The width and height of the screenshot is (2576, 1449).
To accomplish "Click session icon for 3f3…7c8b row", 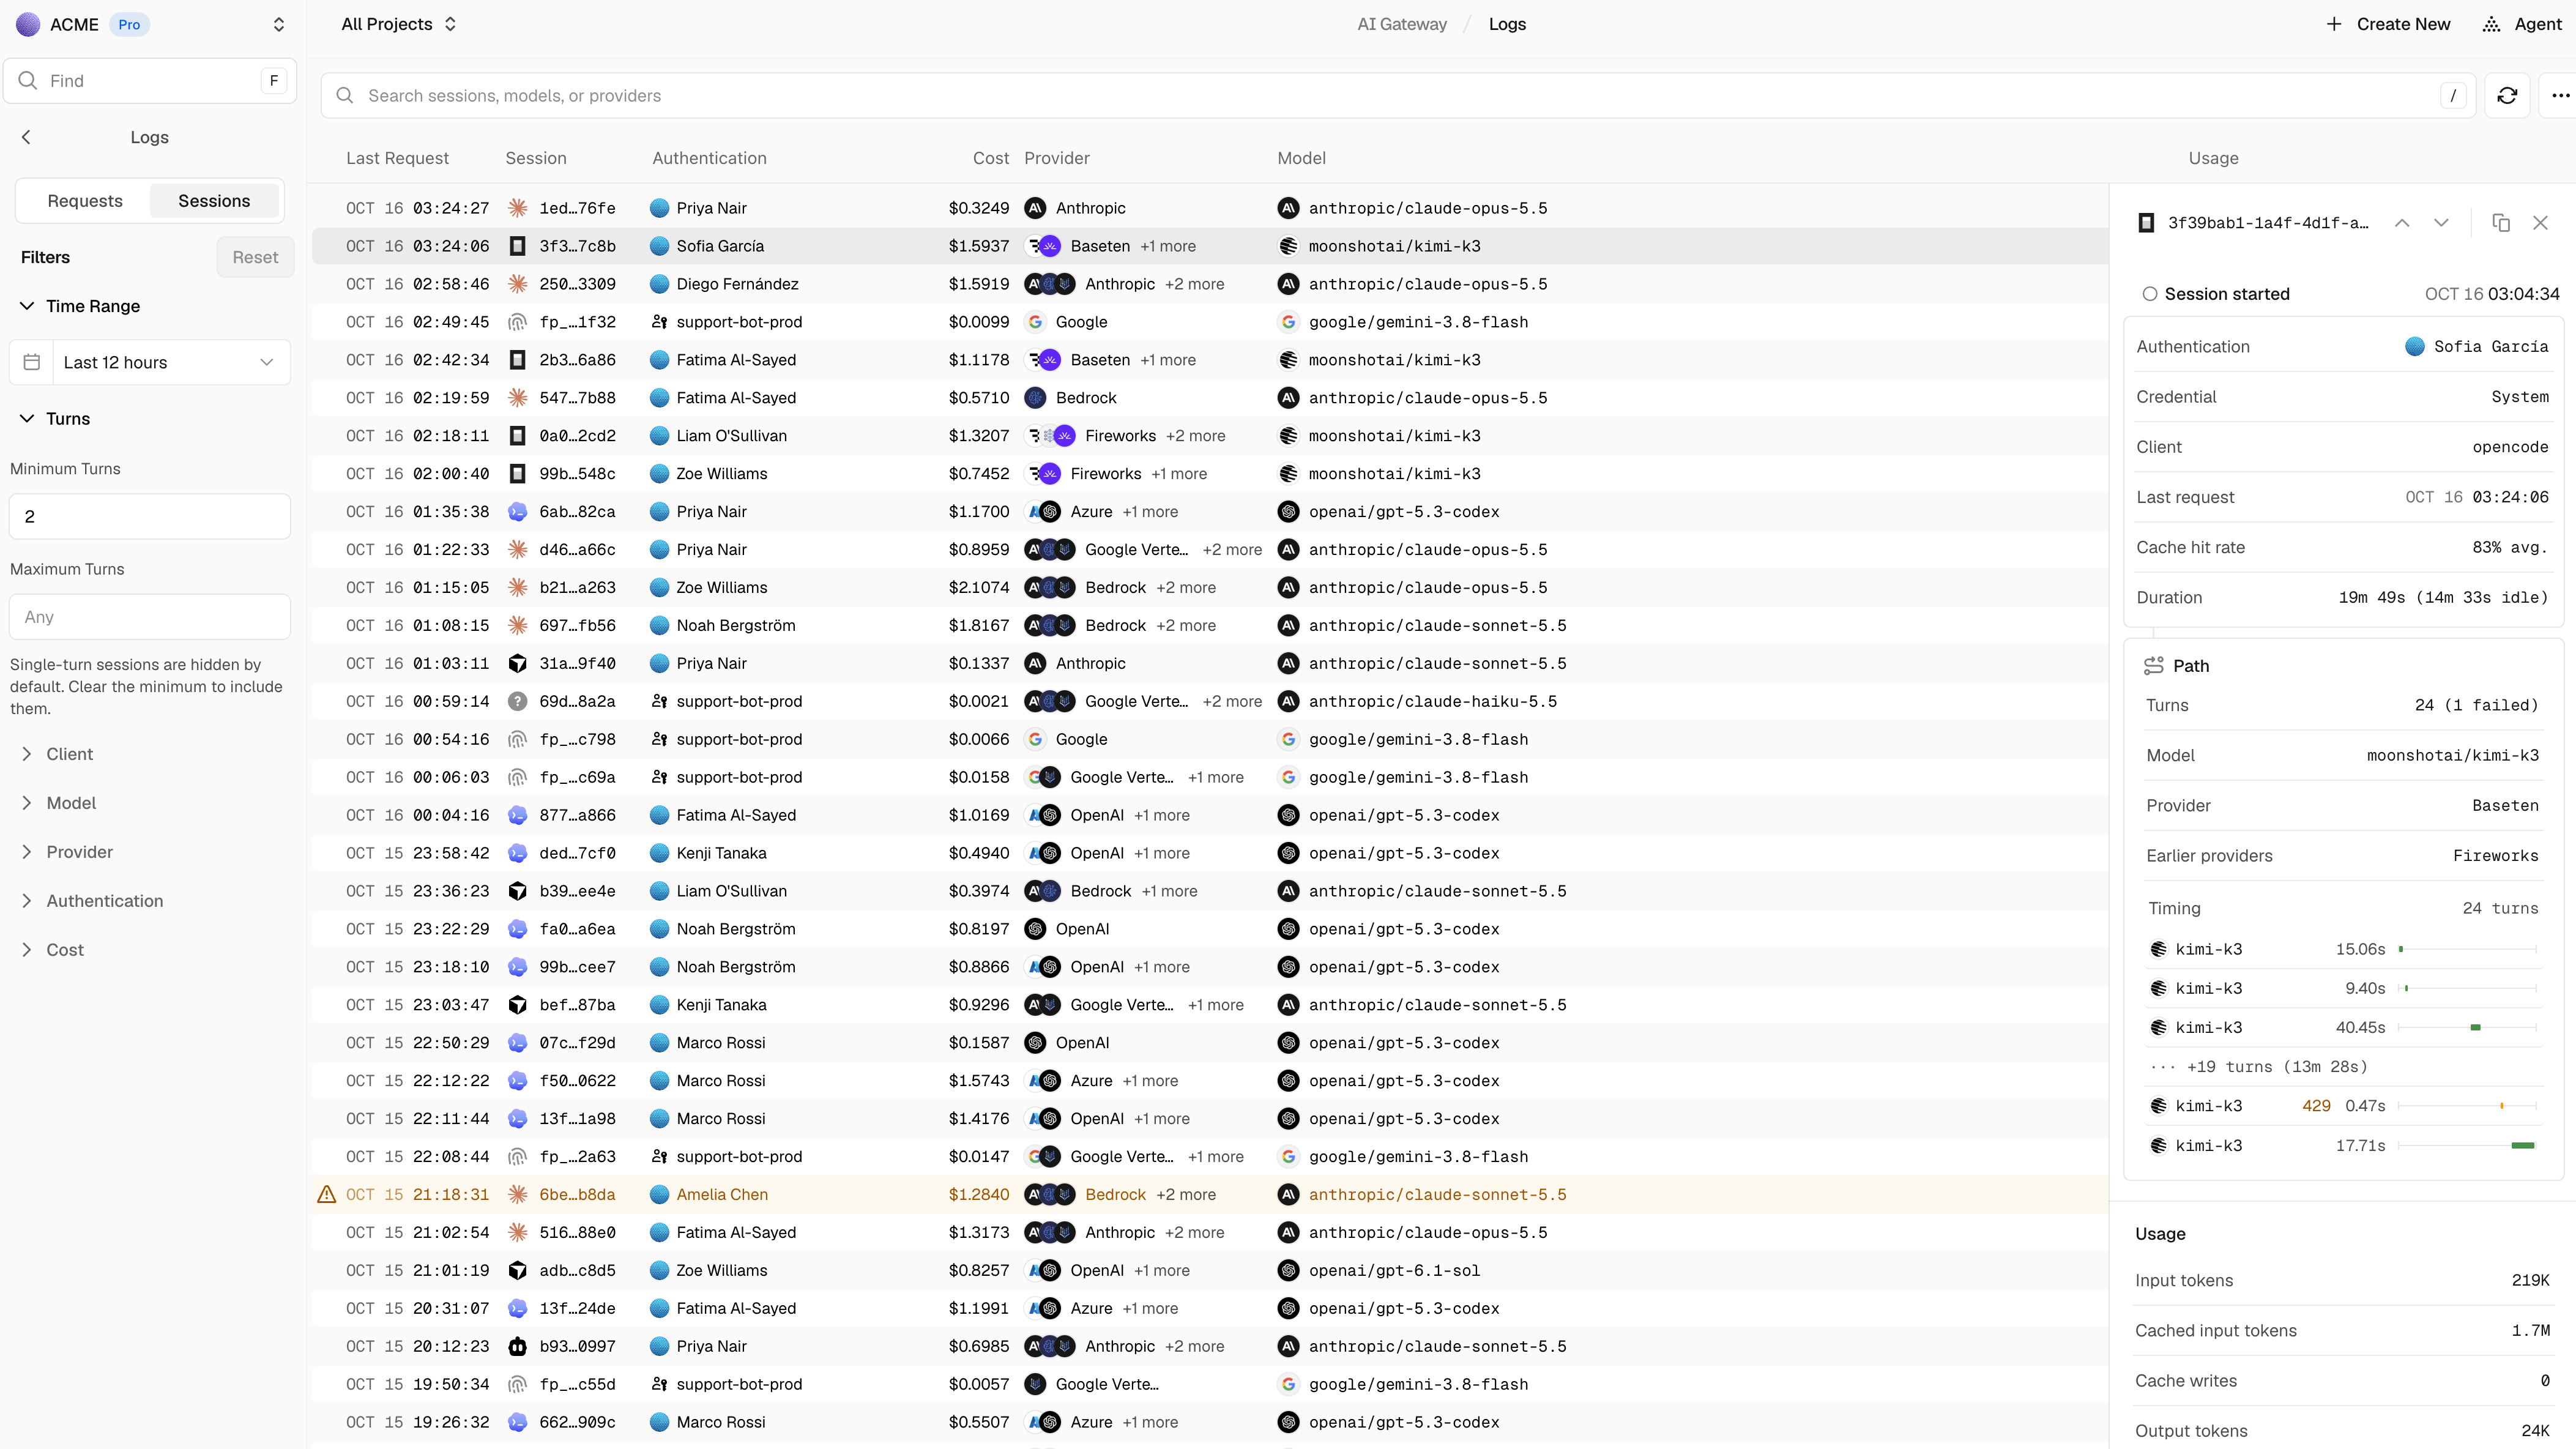I will pos(517,246).
